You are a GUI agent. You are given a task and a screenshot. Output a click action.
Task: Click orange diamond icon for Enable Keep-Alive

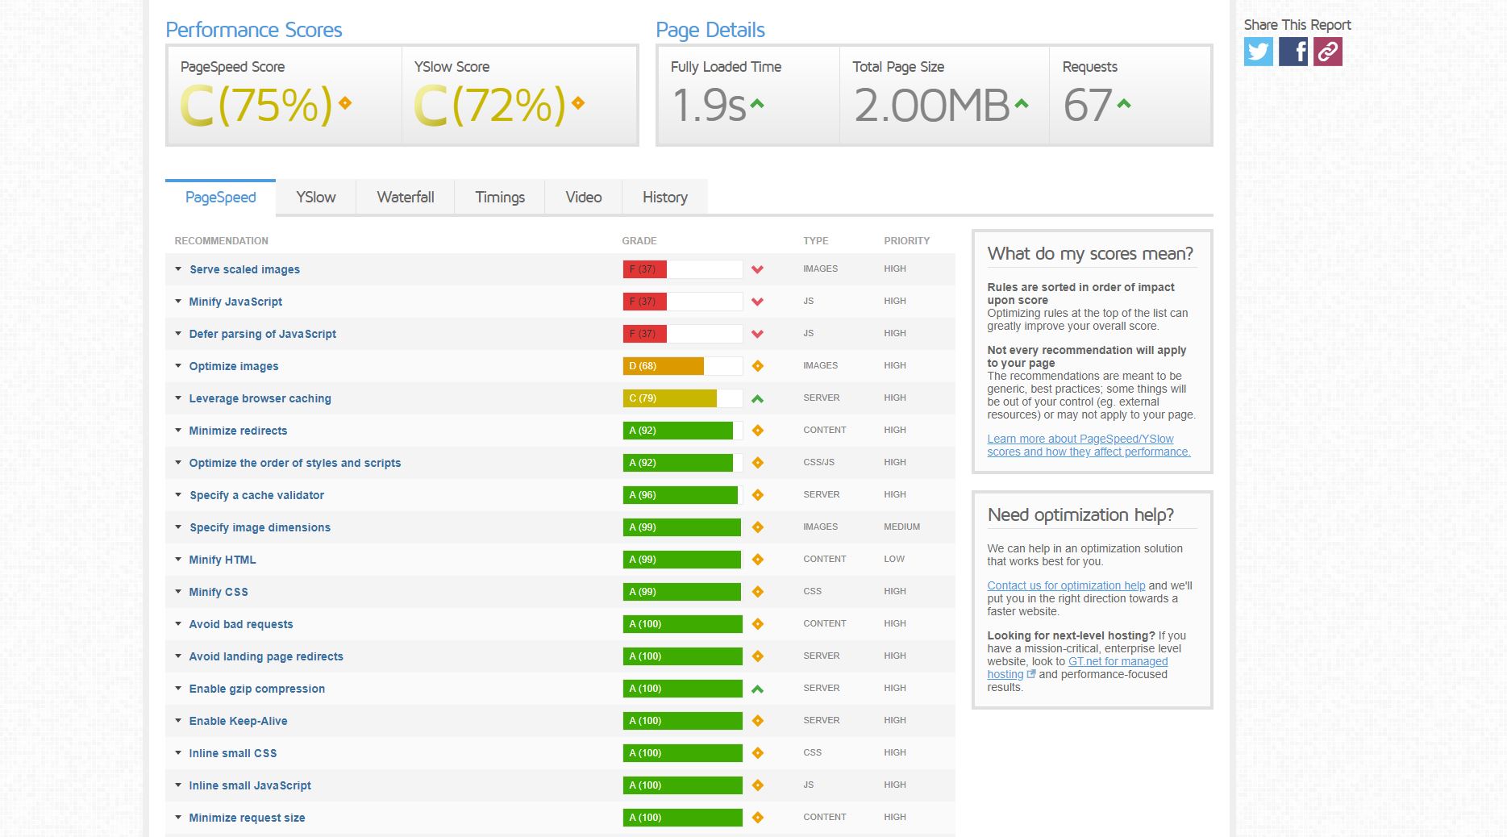(x=757, y=721)
